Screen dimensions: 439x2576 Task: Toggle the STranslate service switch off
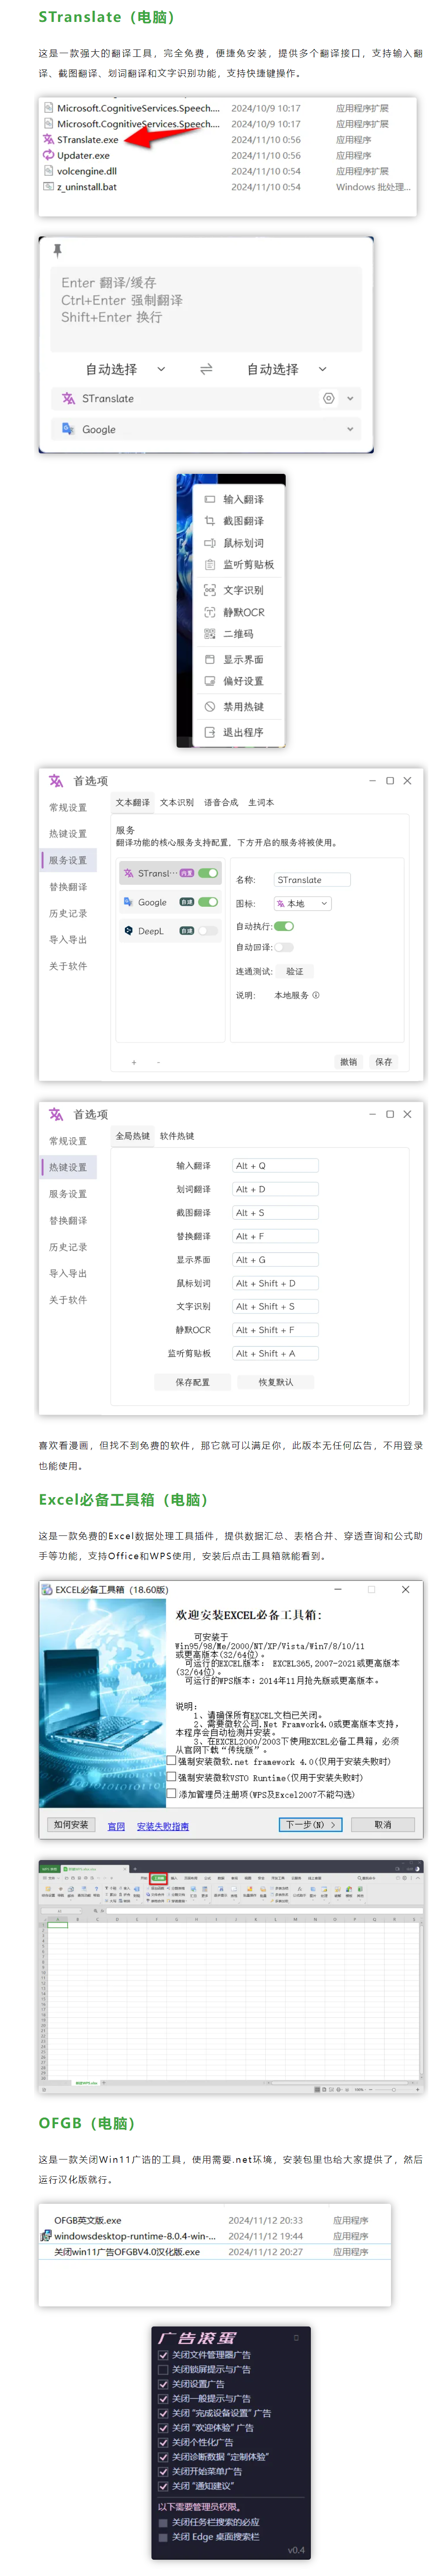click(208, 873)
